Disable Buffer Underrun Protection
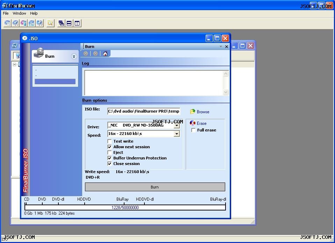The image size is (335, 243). pyautogui.click(x=109, y=158)
